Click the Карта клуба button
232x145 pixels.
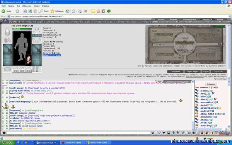tap(192, 72)
